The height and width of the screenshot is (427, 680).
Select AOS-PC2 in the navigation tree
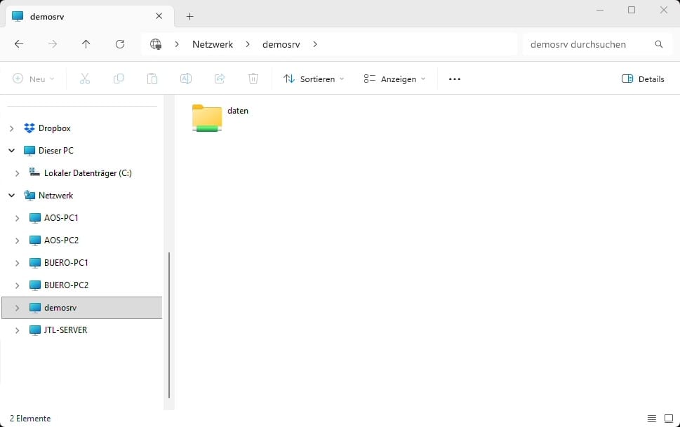[61, 240]
